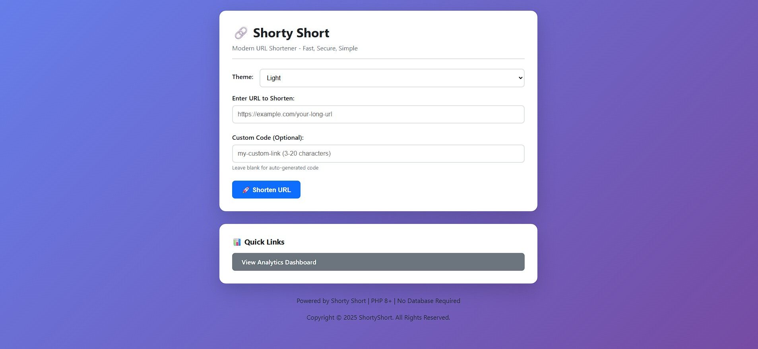The image size is (758, 349).
Task: Click the rocket icon on Shorten URL
Action: [246, 190]
